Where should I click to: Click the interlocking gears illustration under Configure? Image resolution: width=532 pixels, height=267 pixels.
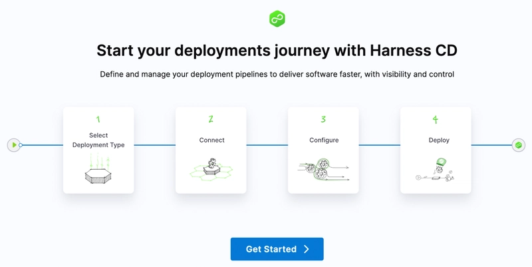[x=323, y=169]
